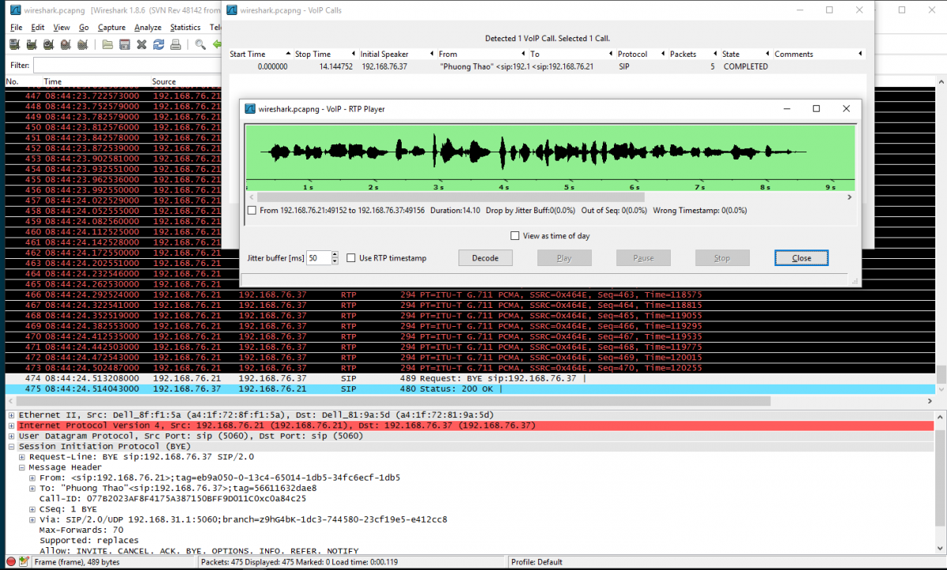947x570 pixels.
Task: Click the Profile: Default status entry
Action: click(x=537, y=562)
